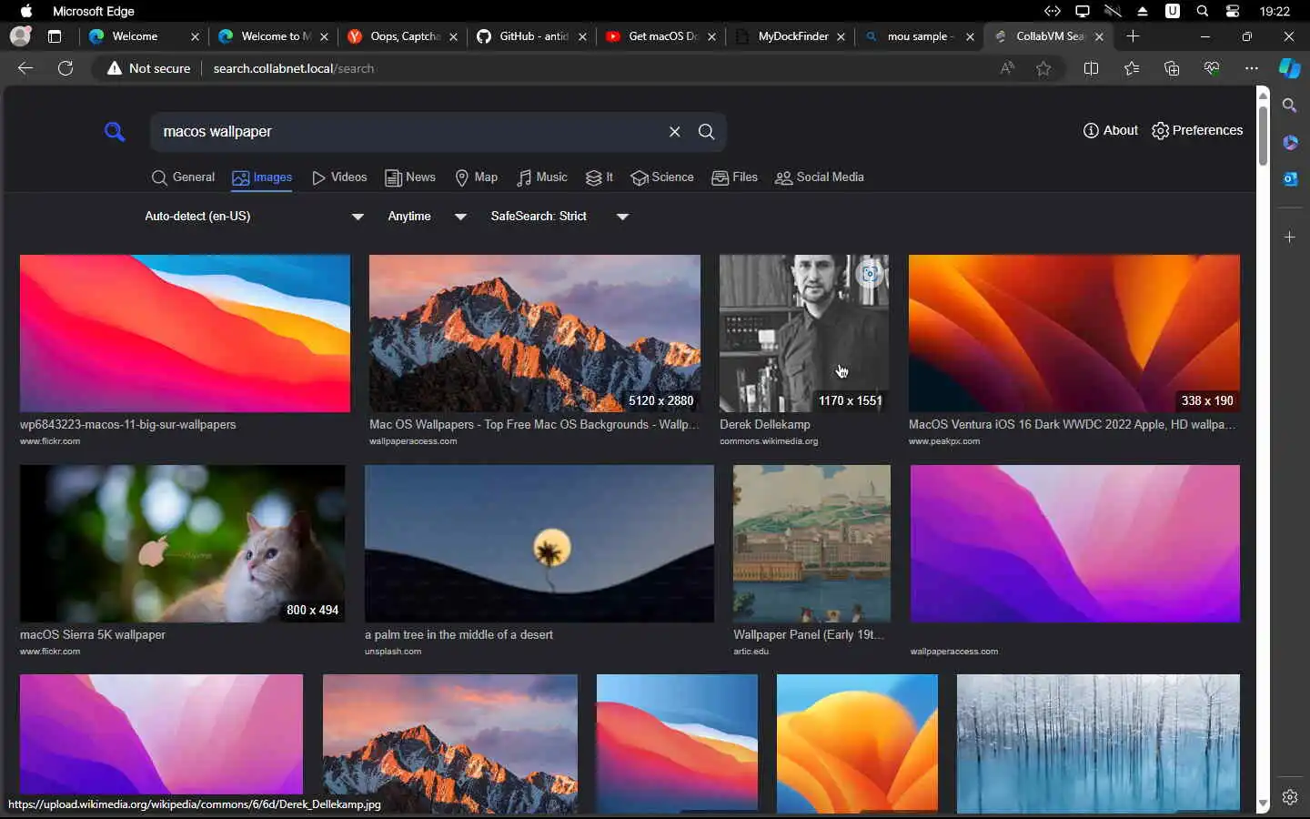1310x819 pixels.
Task: Open search Preferences
Action: [1197, 130]
